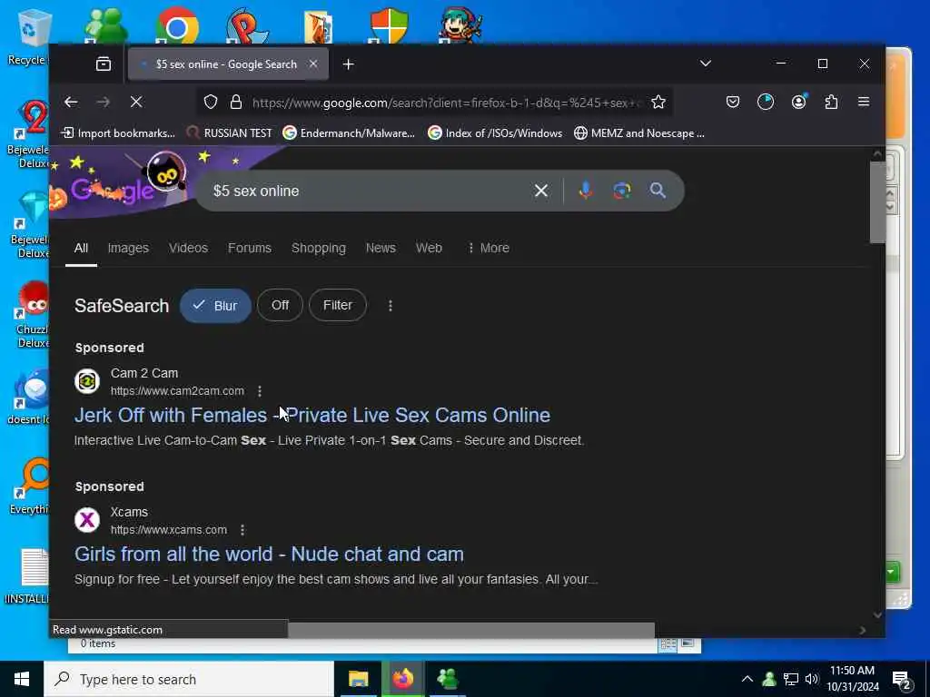
Task: Select SafeSearch Blur option
Action: 215,305
